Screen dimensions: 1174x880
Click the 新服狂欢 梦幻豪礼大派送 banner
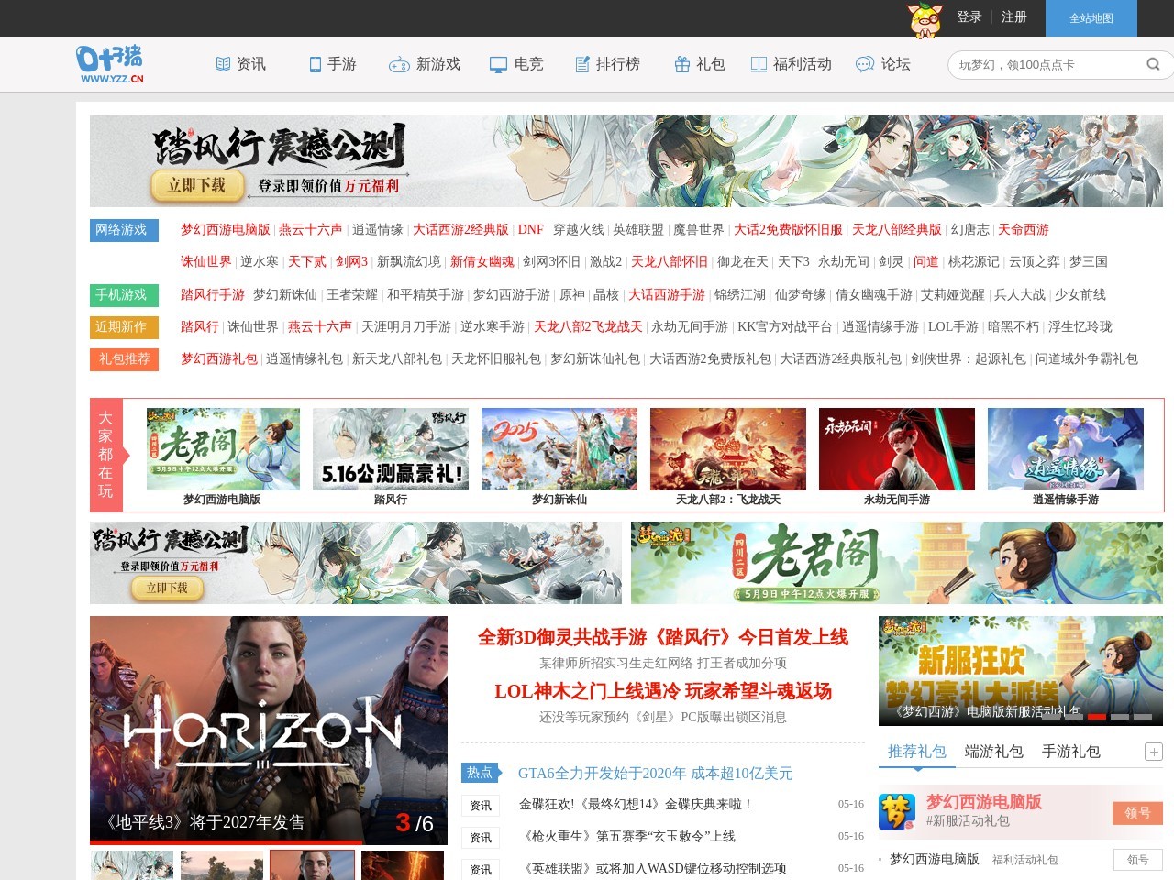[x=1021, y=671]
